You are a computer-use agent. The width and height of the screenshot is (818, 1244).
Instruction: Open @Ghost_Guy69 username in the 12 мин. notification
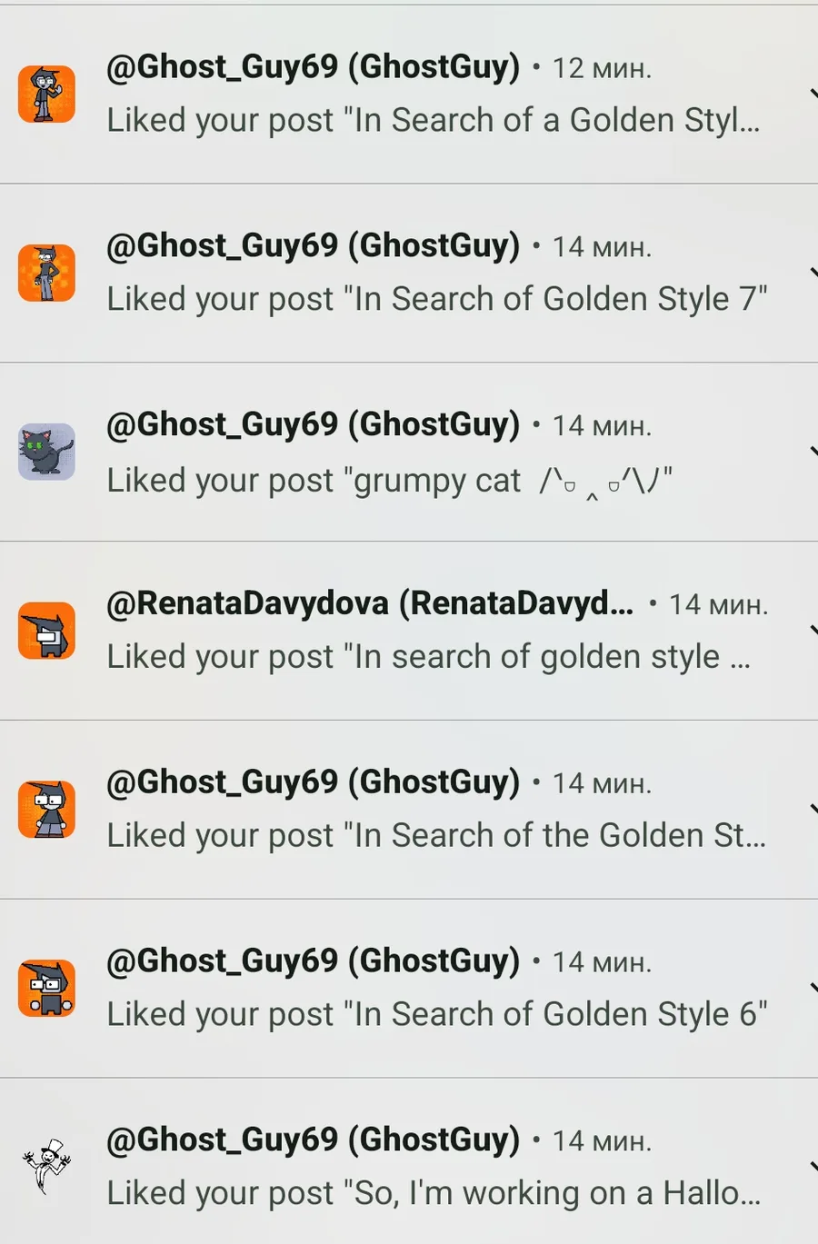click(314, 67)
